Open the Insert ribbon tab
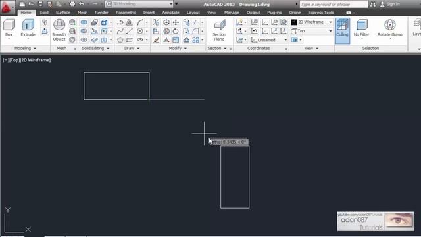Screen dimensions: 421x237 coord(149,13)
